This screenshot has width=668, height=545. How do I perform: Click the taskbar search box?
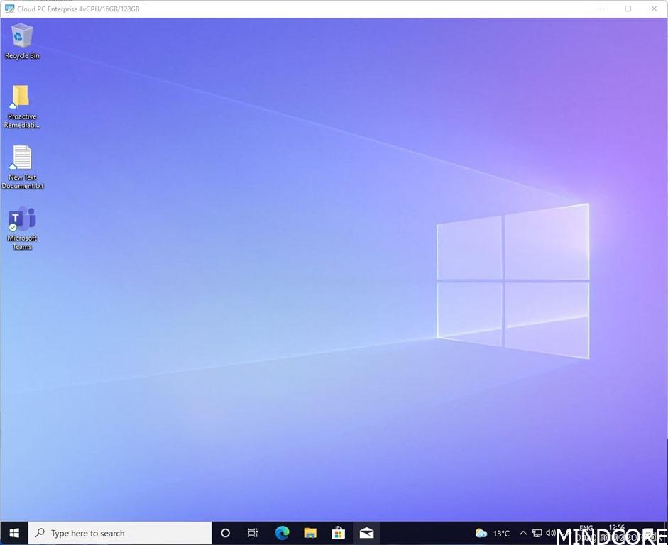(x=121, y=533)
